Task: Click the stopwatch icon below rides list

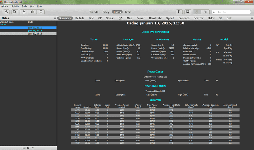Action: [32, 148]
